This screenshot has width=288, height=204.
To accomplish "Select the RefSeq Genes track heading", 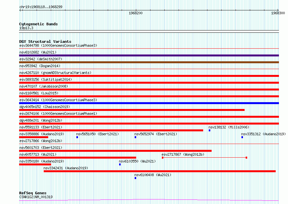I will click(x=33, y=193).
